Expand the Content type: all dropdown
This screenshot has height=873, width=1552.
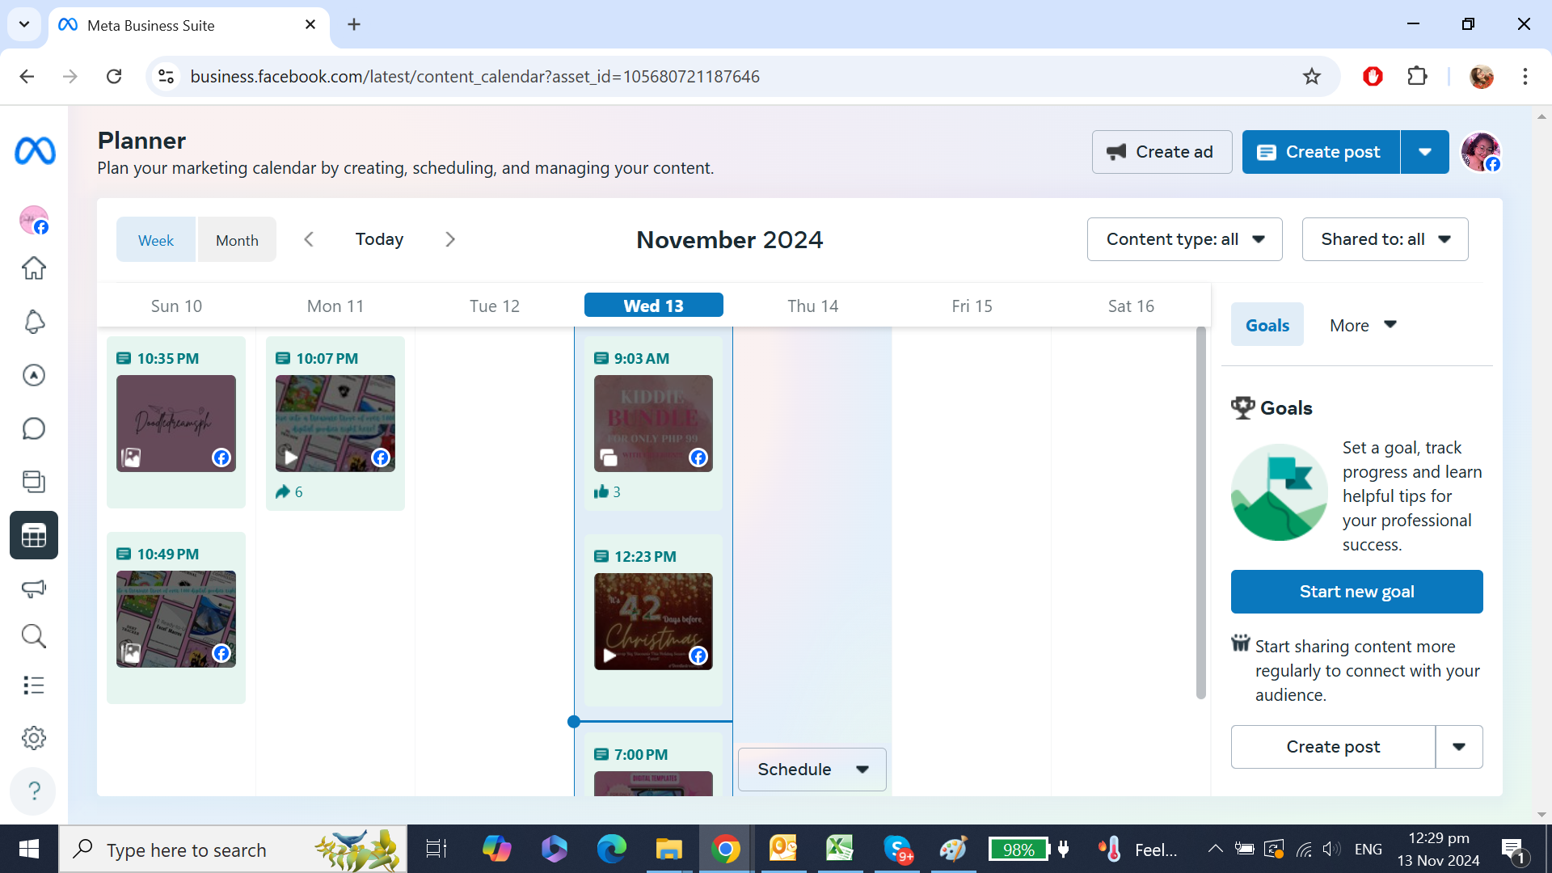coord(1184,239)
